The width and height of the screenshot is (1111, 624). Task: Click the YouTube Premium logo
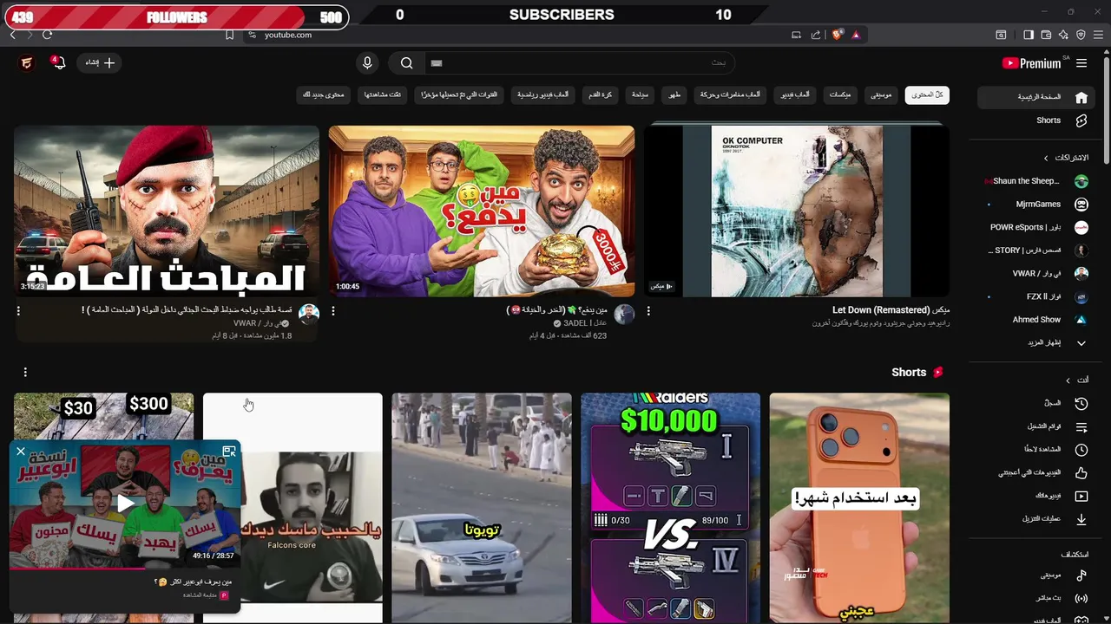[1031, 63]
